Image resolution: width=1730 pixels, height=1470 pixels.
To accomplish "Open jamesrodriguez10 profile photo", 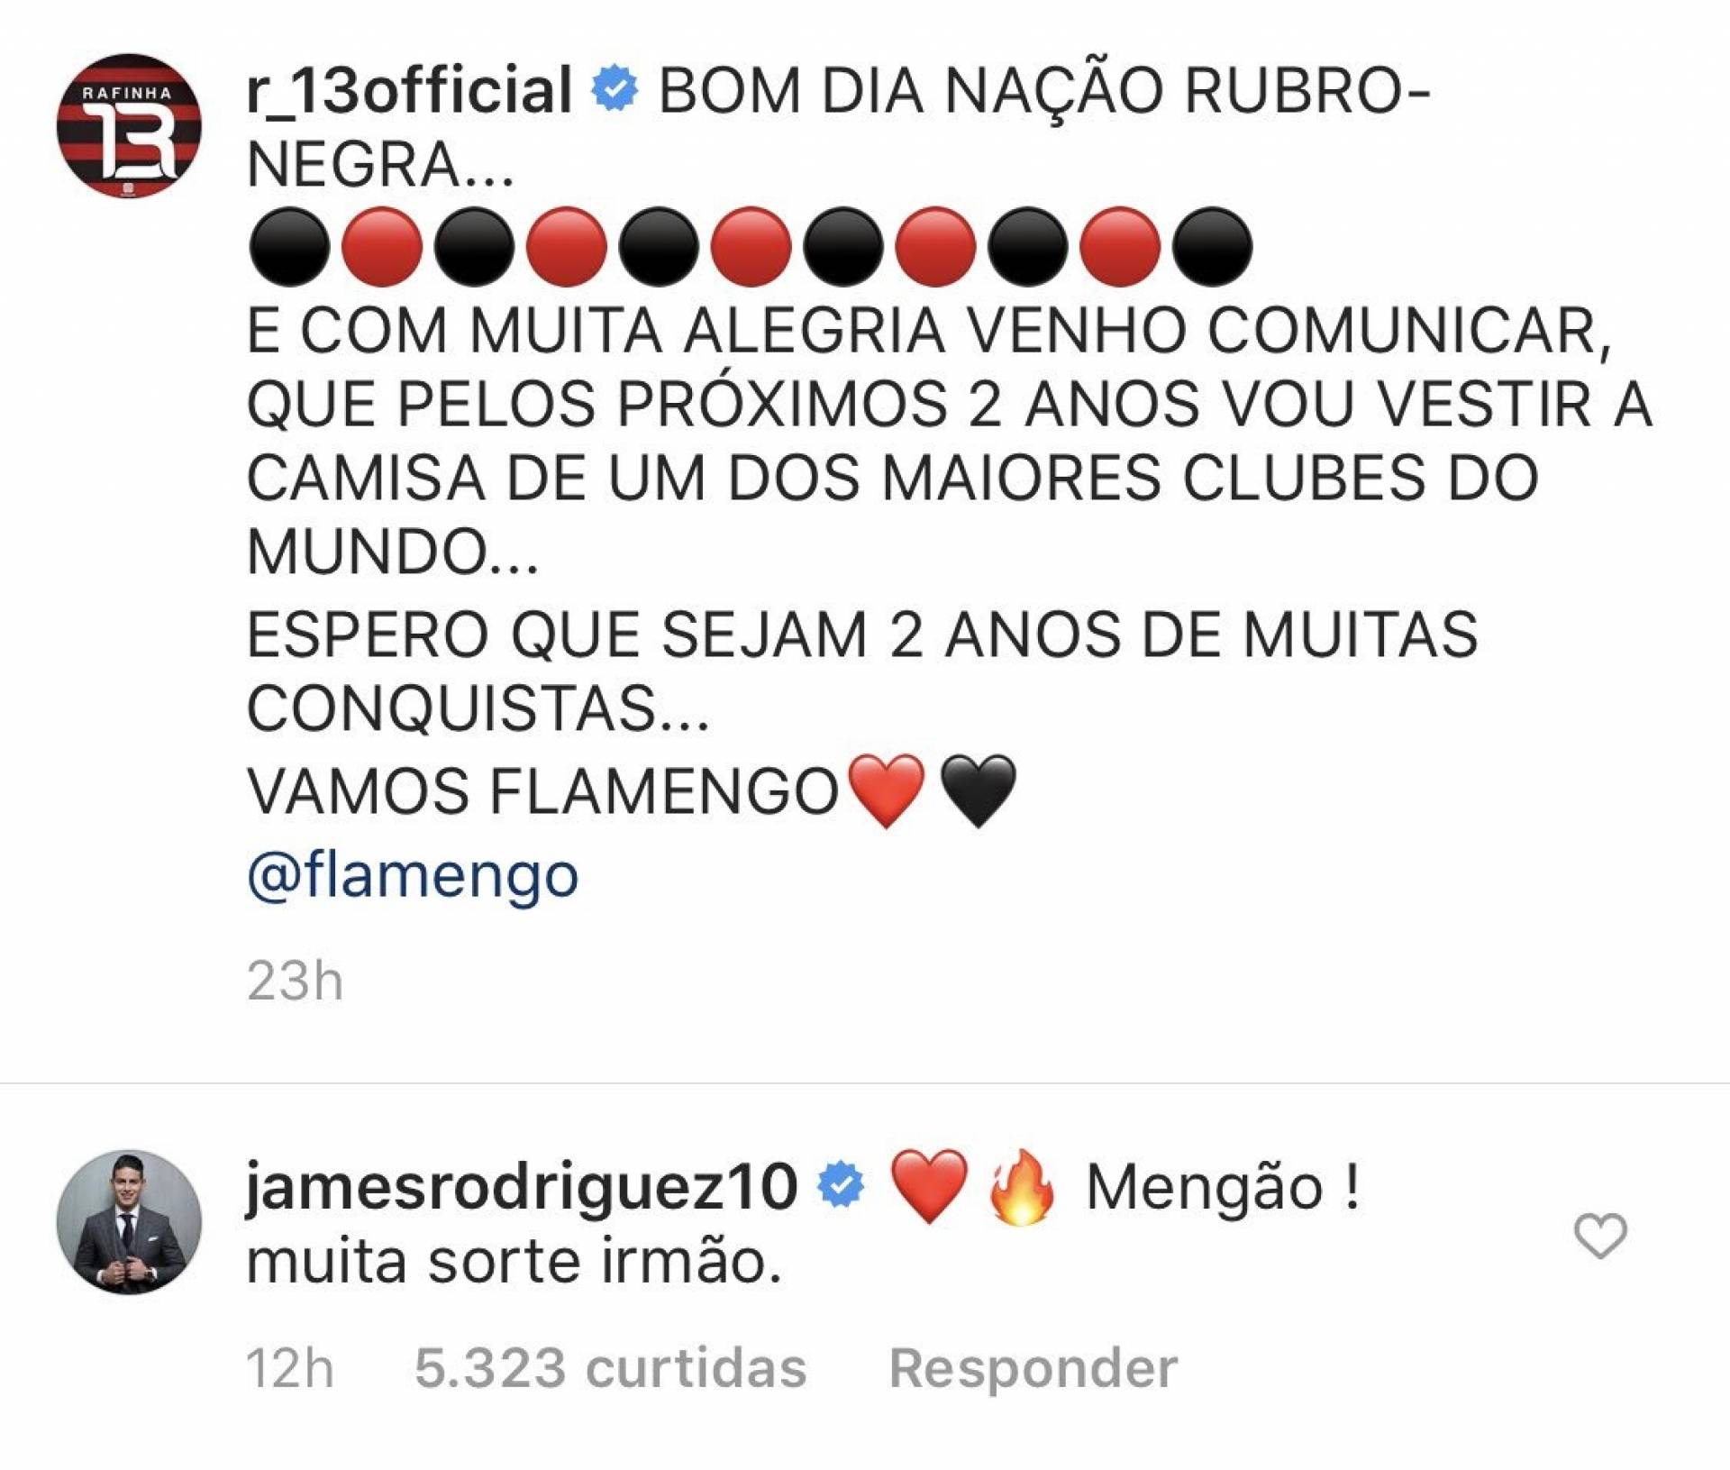I will click(128, 1222).
